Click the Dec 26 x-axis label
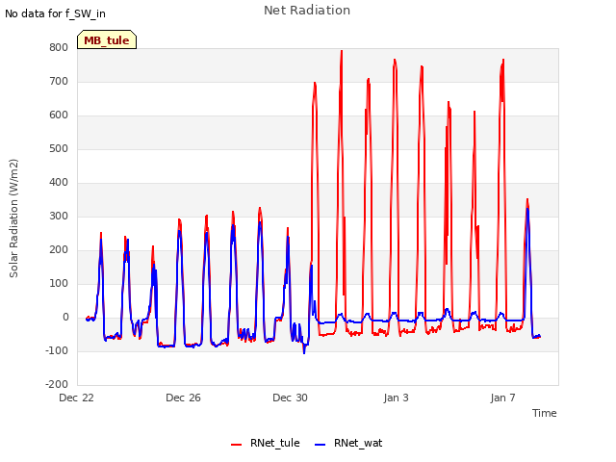This screenshot has height=462, width=616. click(x=183, y=398)
